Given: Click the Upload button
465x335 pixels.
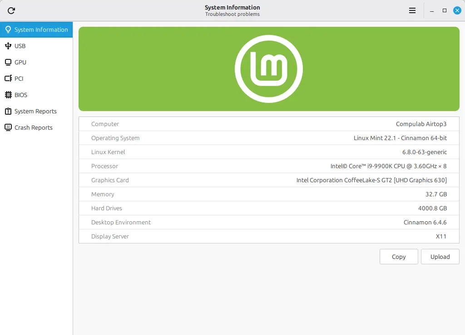Looking at the screenshot, I should 440,257.
